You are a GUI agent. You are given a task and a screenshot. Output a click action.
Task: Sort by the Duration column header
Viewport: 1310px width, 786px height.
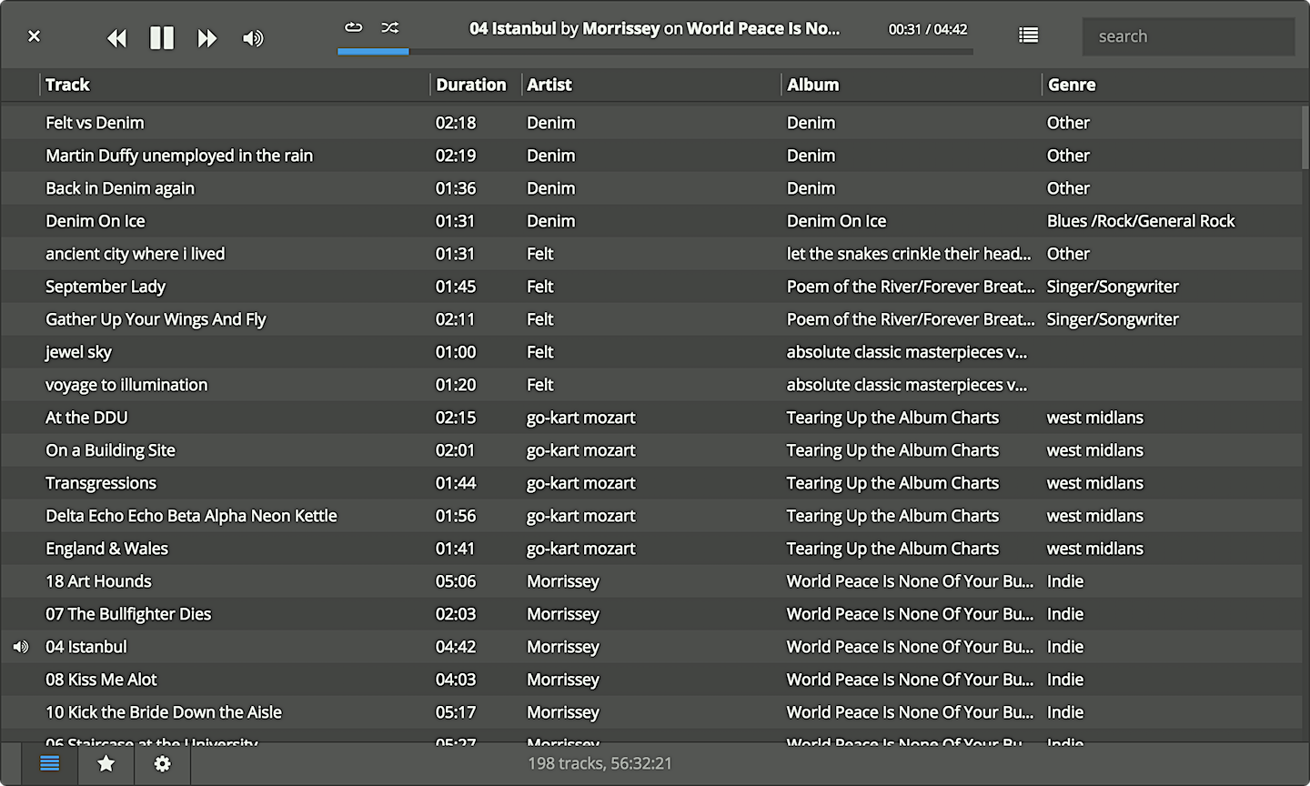(x=470, y=85)
